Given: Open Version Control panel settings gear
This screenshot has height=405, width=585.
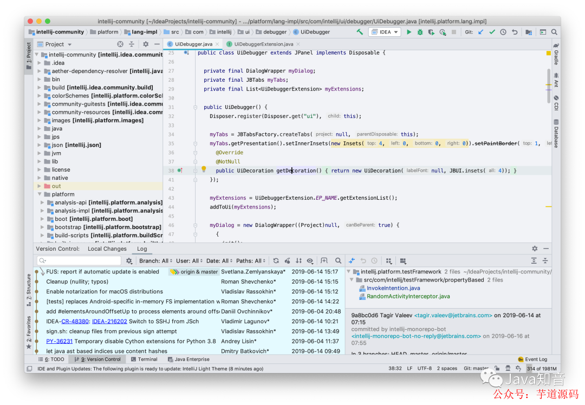Looking at the screenshot, I should point(535,249).
